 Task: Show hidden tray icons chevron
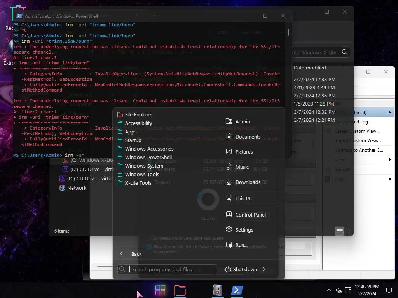pyautogui.click(x=329, y=290)
